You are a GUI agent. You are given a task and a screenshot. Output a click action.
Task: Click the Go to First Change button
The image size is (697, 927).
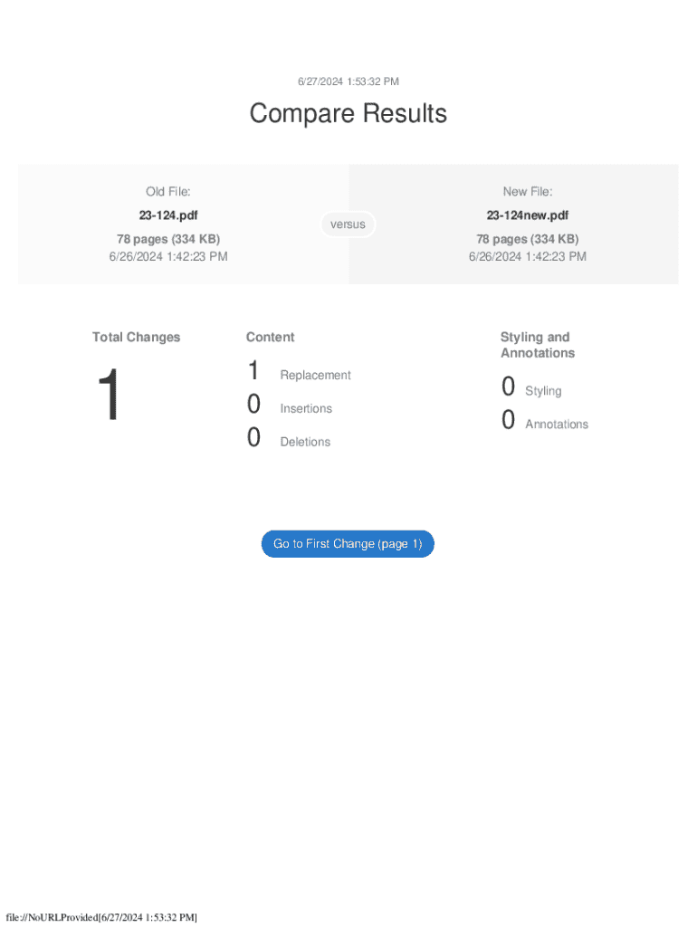348,544
